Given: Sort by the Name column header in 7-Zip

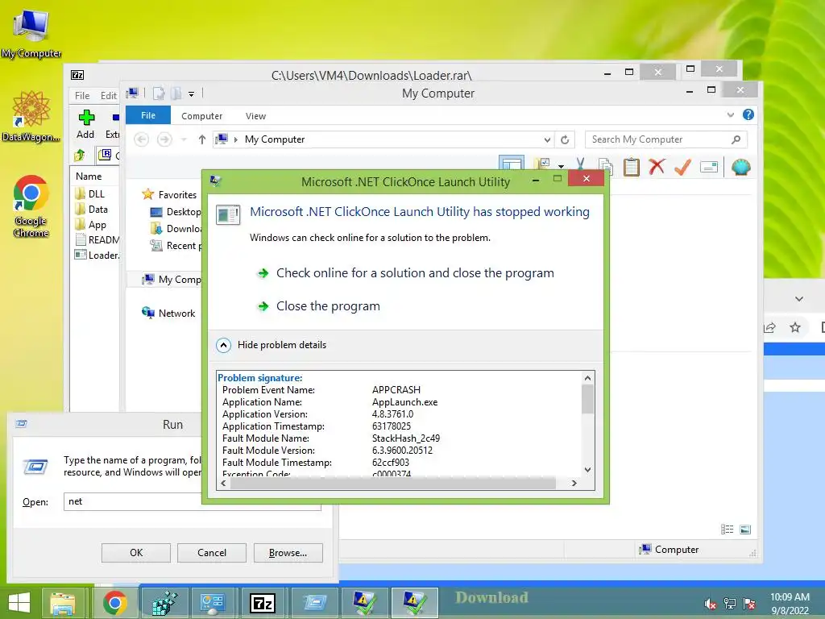Looking at the screenshot, I should pos(89,177).
